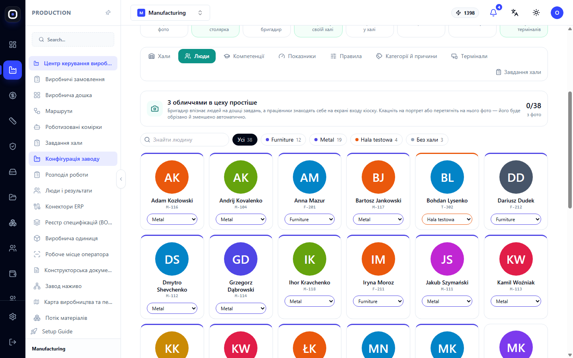Open hall dropdown for Adam Kozłowski
The height and width of the screenshot is (358, 573).
pos(172,219)
